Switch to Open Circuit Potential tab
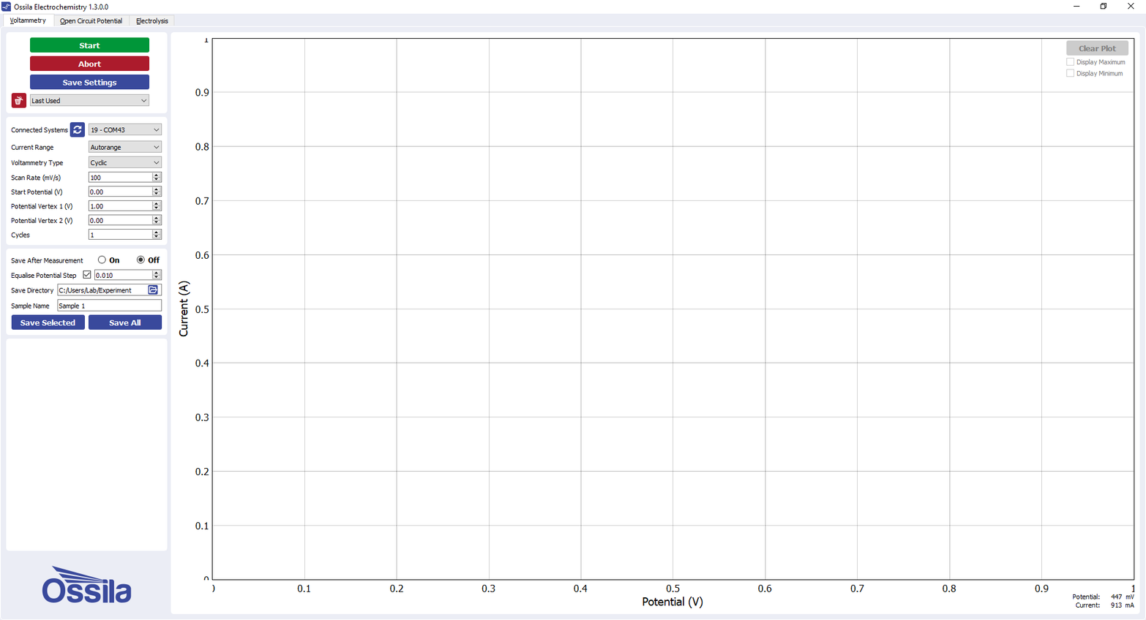The width and height of the screenshot is (1146, 620). [91, 21]
